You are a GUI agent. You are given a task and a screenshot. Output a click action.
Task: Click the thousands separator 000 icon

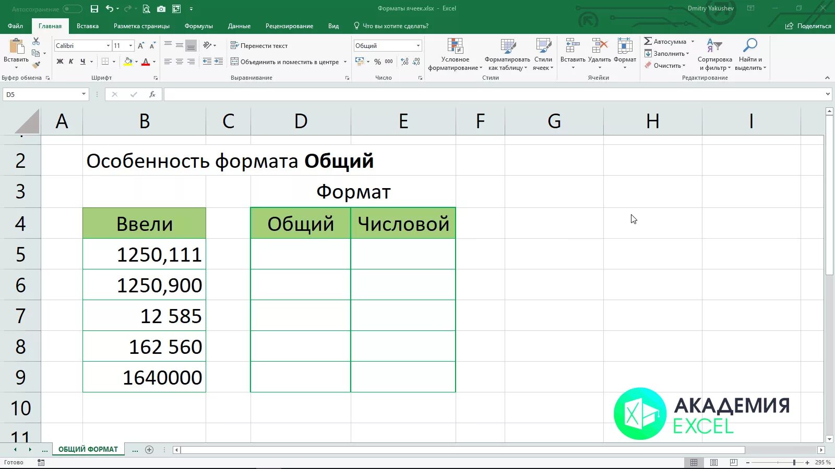389,61
